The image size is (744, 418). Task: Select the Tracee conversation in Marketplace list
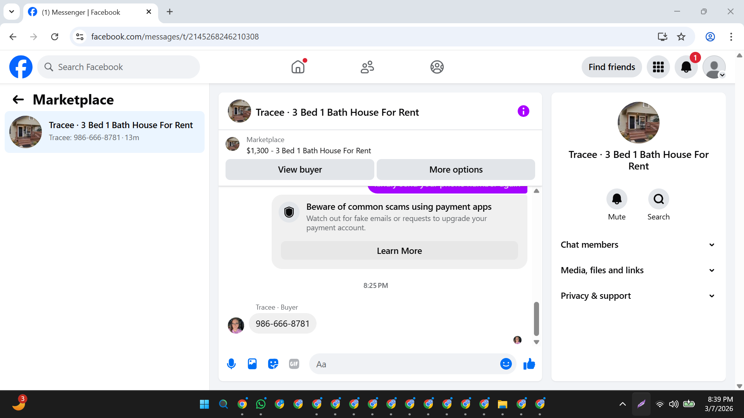105,132
